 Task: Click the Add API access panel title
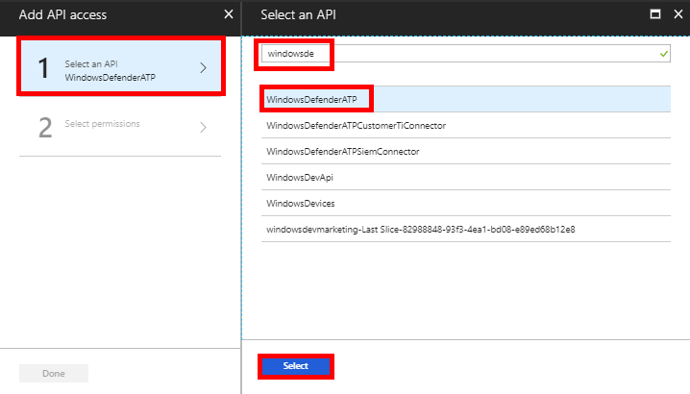(63, 15)
